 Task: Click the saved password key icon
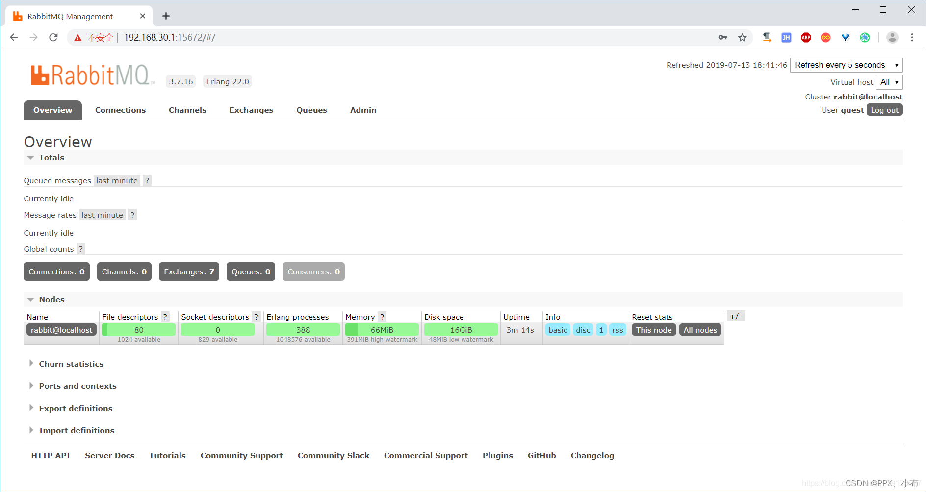pyautogui.click(x=722, y=37)
